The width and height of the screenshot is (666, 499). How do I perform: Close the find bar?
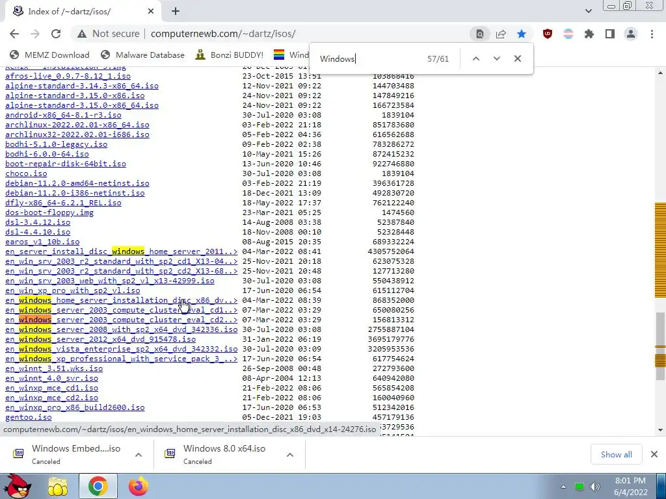(517, 58)
